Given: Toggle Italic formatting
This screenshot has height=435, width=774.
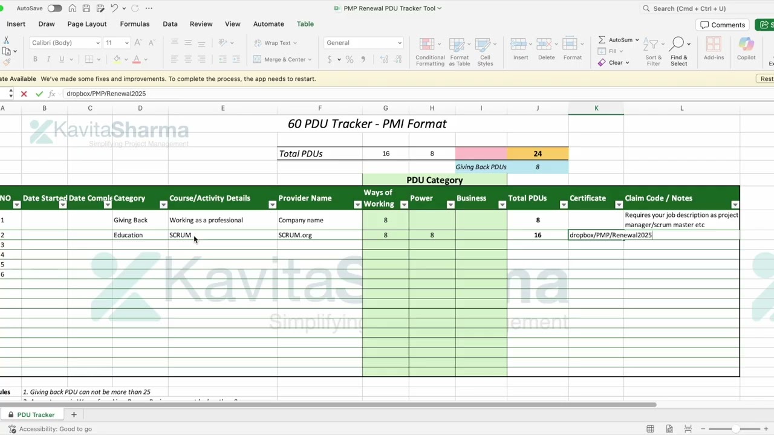Looking at the screenshot, I should point(48,59).
